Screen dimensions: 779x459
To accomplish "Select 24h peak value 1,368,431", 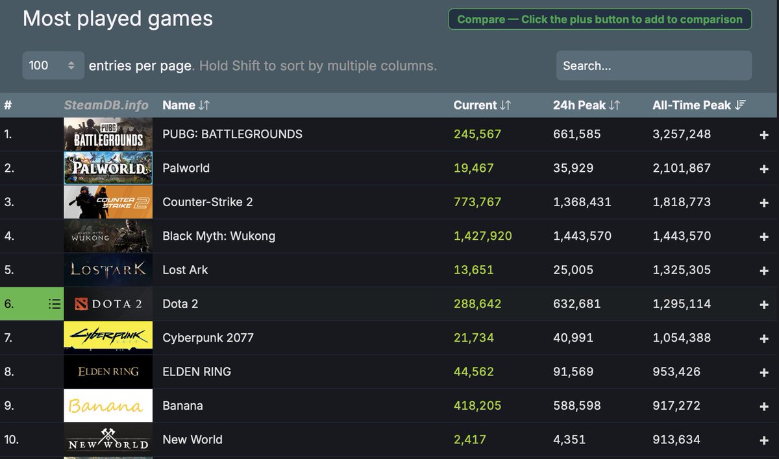I will coord(582,202).
